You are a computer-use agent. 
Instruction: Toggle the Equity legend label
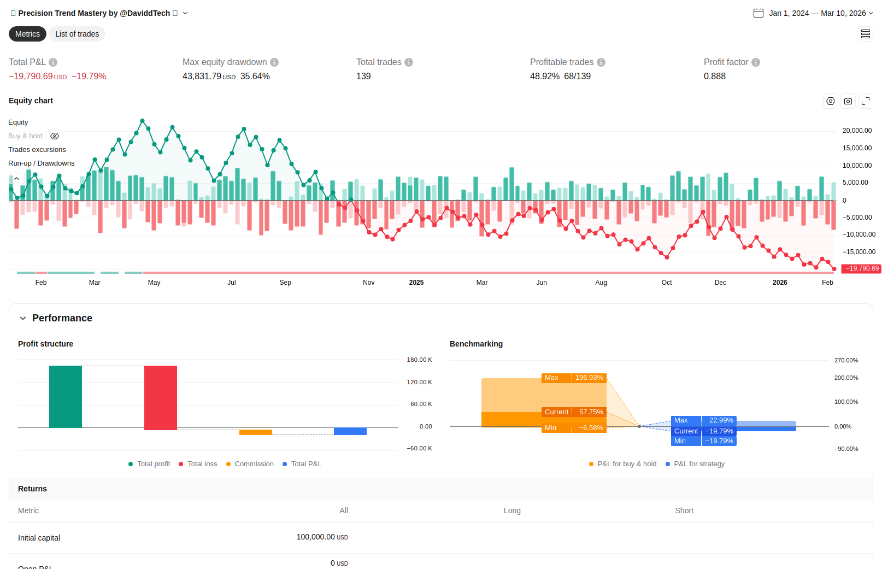point(18,122)
